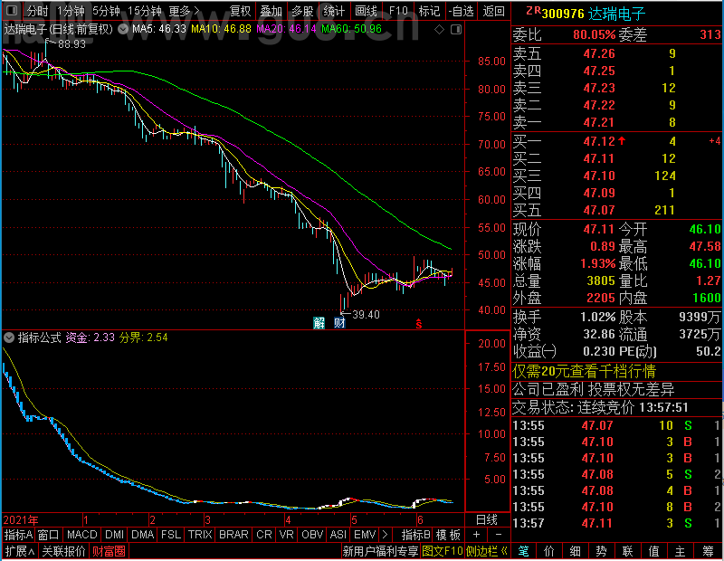Select the 联 linked tab
Screen dimensions: 724x561
click(x=627, y=551)
